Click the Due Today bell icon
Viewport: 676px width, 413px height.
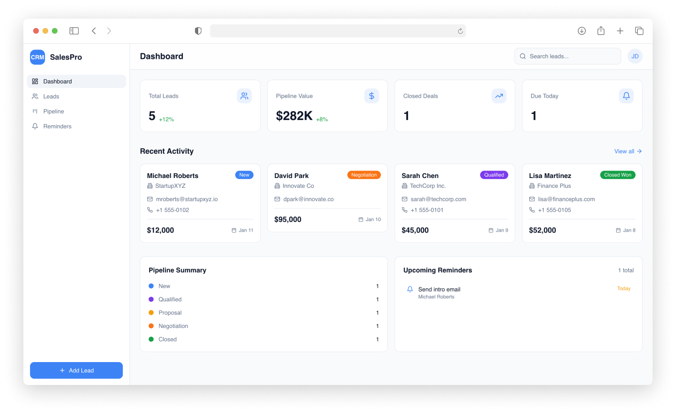[626, 96]
